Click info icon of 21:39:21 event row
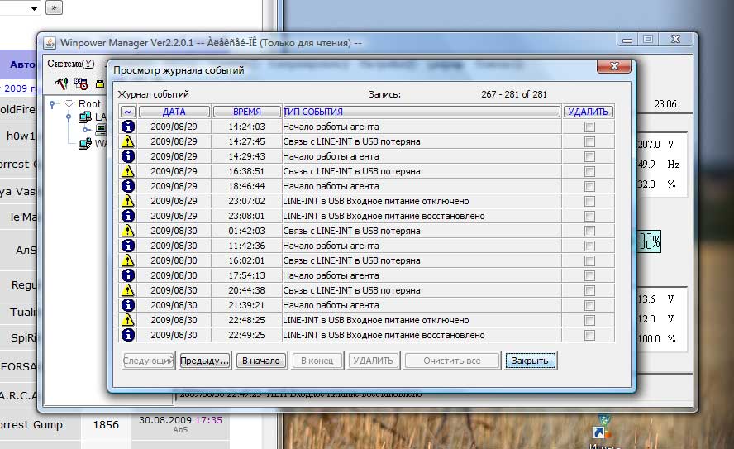Image resolution: width=734 pixels, height=449 pixels. [x=128, y=305]
